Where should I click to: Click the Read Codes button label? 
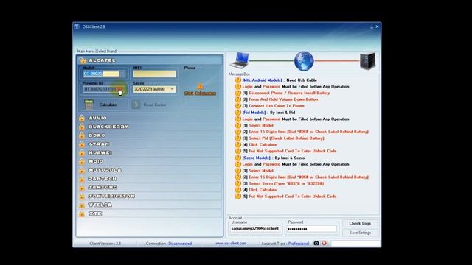coord(155,105)
